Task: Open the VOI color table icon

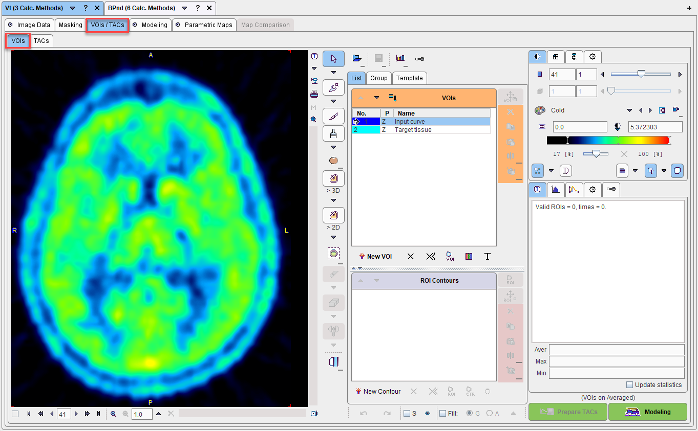Action: tap(469, 257)
